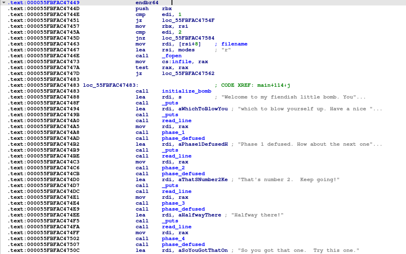
Task: Select read_line call at address 474FA
Action: pyautogui.click(x=177, y=227)
